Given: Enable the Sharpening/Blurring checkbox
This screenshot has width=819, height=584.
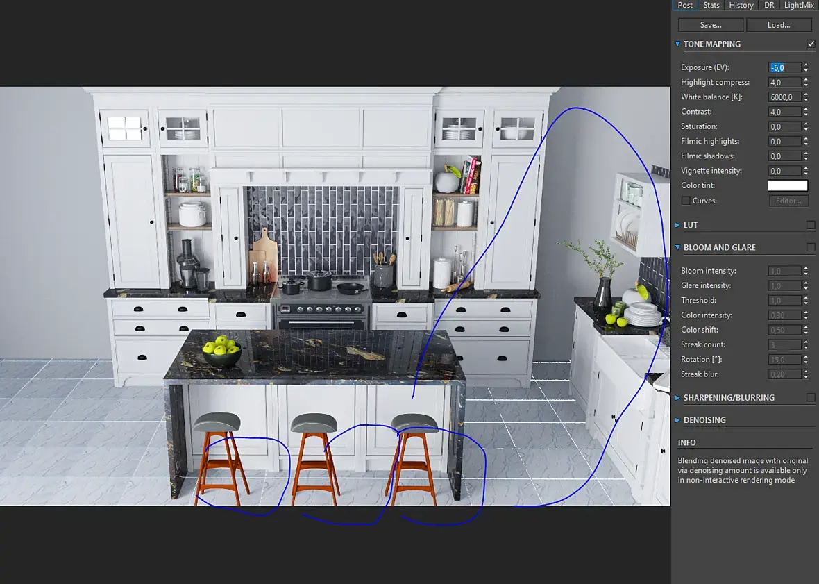Looking at the screenshot, I should [x=811, y=398].
